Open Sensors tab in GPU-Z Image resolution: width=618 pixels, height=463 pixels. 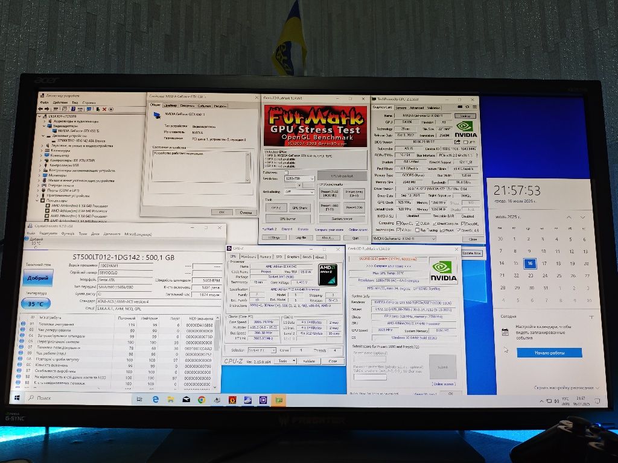coord(401,108)
